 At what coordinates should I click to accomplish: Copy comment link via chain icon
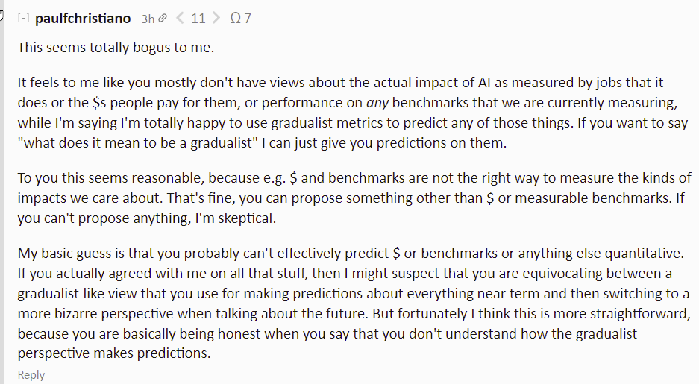click(163, 18)
